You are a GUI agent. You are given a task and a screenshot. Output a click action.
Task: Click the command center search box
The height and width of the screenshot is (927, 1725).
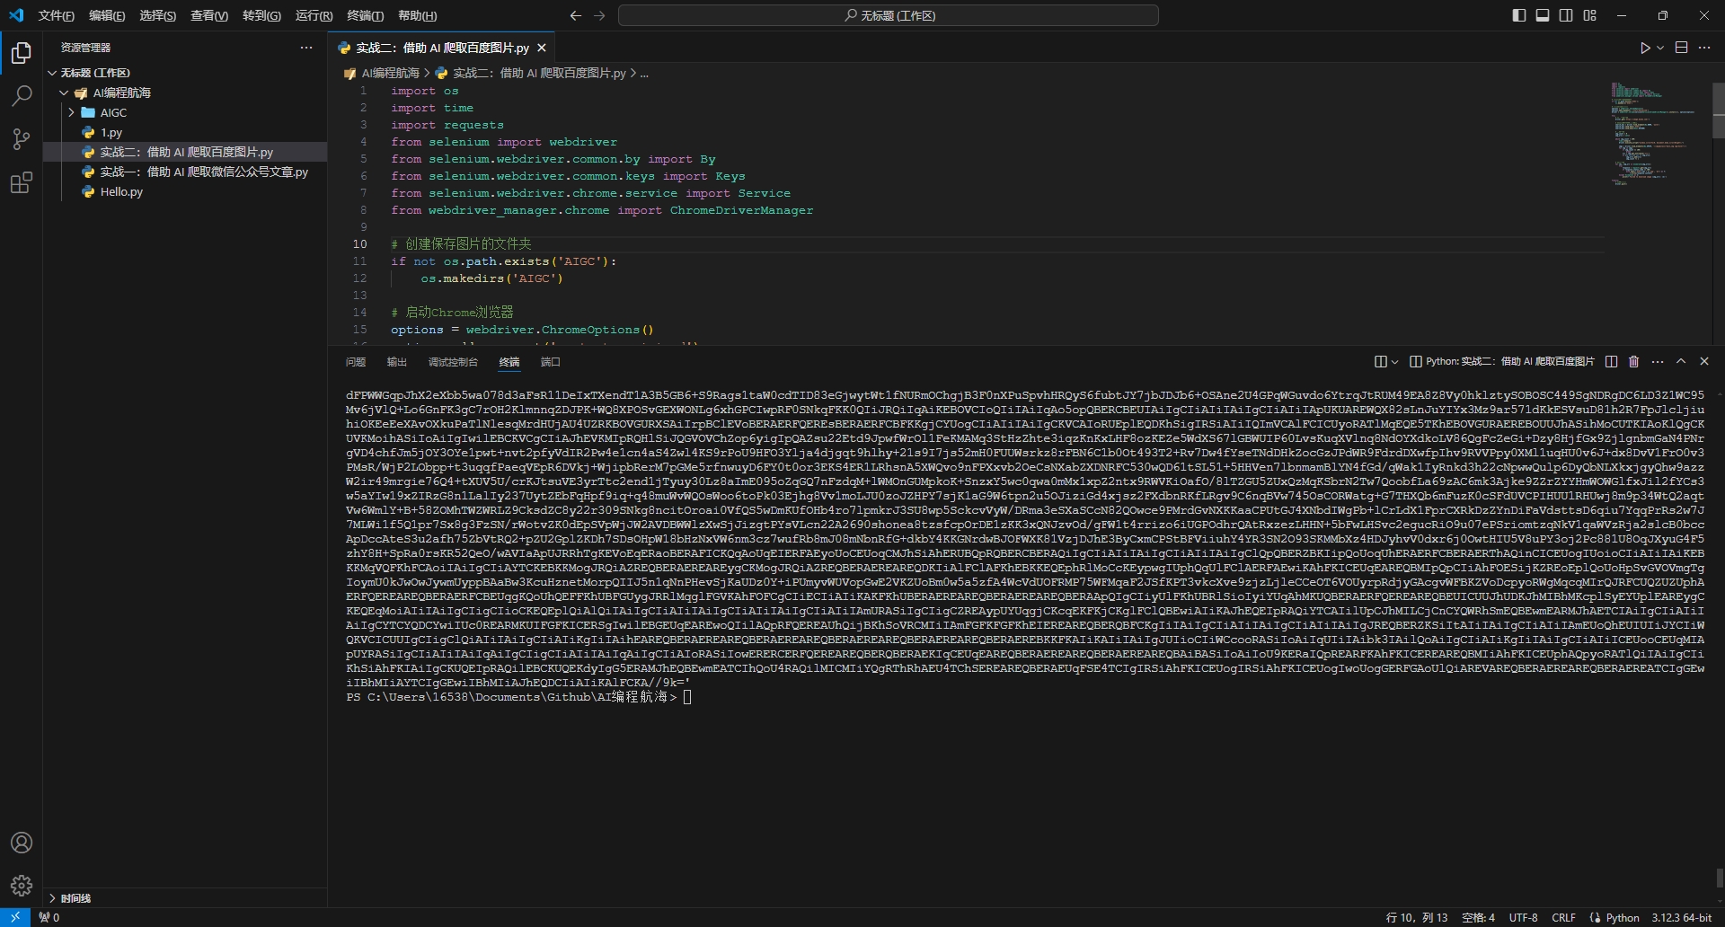[x=889, y=15]
